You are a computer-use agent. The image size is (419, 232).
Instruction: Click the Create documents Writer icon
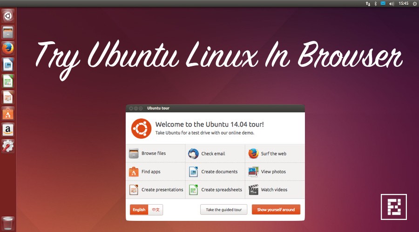coord(193,172)
